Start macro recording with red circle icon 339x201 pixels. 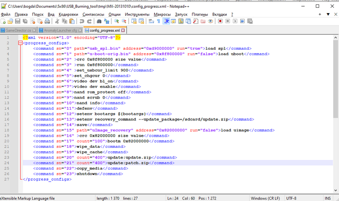pos(220,22)
